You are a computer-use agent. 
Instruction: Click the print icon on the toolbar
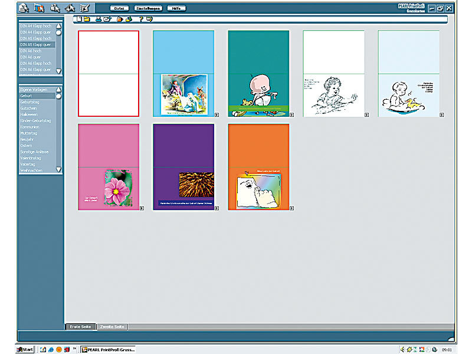coord(120,19)
